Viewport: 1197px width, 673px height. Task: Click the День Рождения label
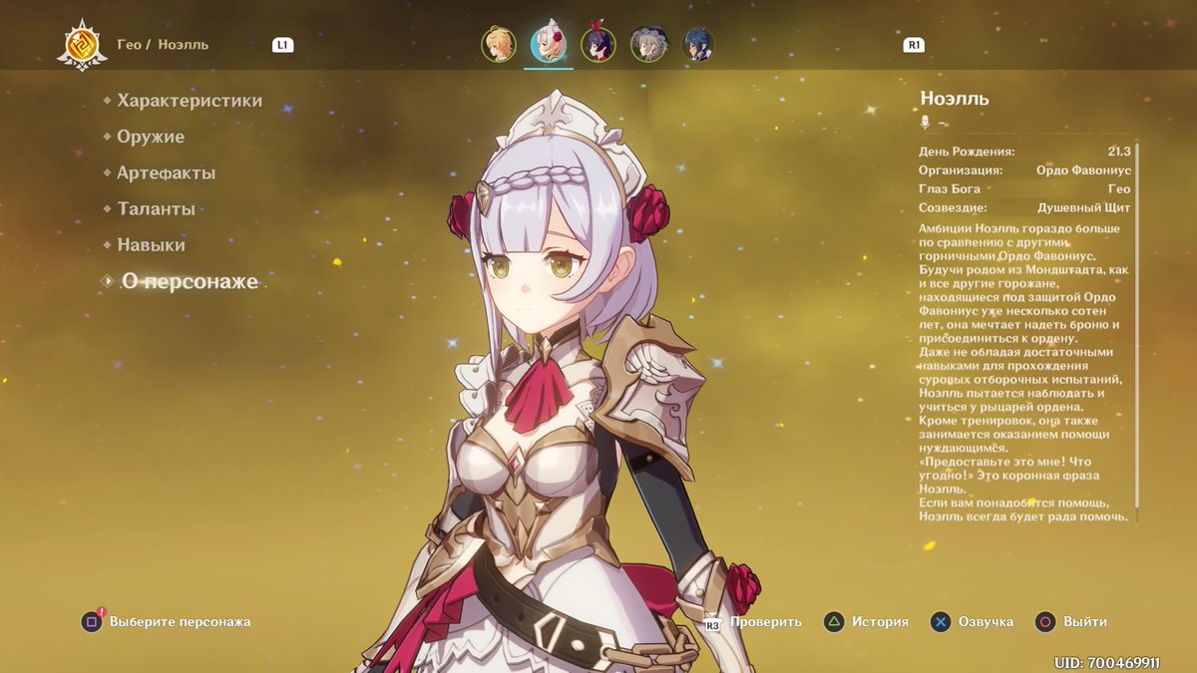pyautogui.click(x=967, y=152)
